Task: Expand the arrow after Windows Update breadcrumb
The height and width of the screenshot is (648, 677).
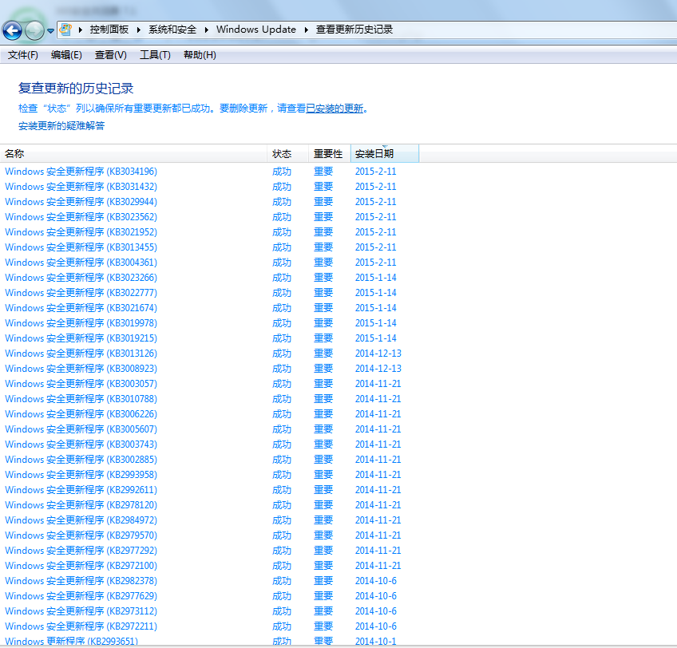Action: (x=307, y=30)
